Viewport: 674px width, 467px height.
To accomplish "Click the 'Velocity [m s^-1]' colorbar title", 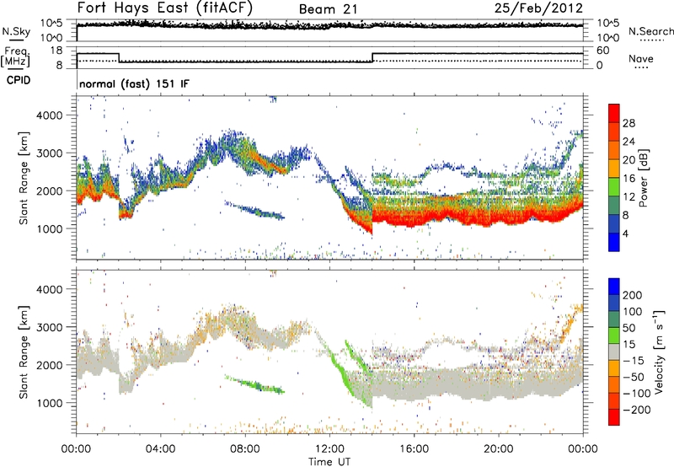I will point(659,352).
